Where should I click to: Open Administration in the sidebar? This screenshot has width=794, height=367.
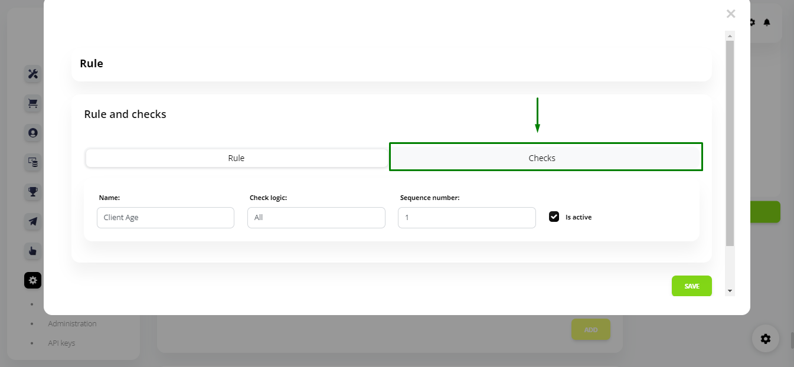[72, 323]
